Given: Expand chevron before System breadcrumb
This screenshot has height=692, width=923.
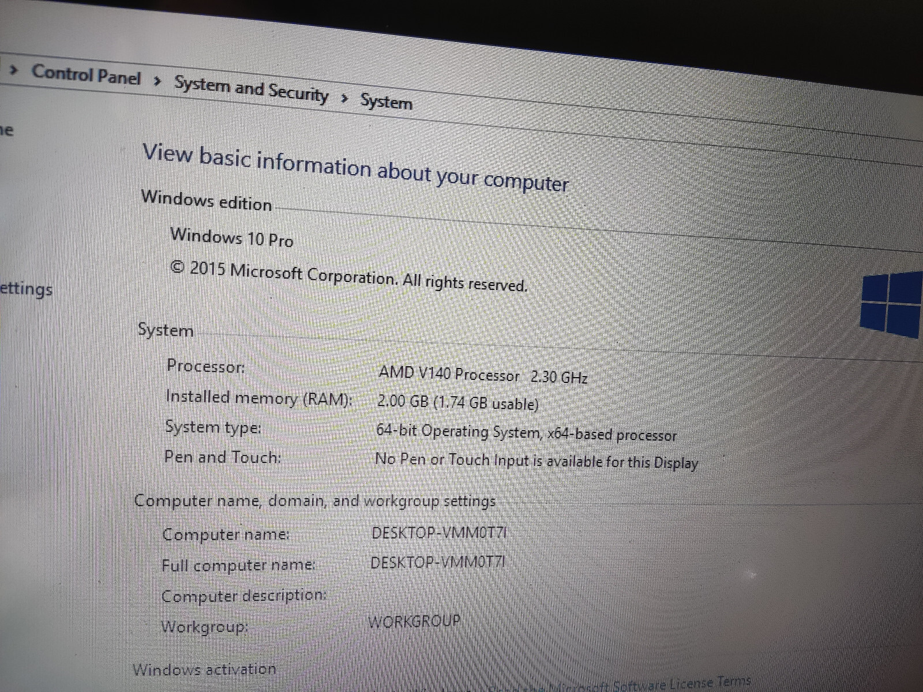Looking at the screenshot, I should pos(344,99).
